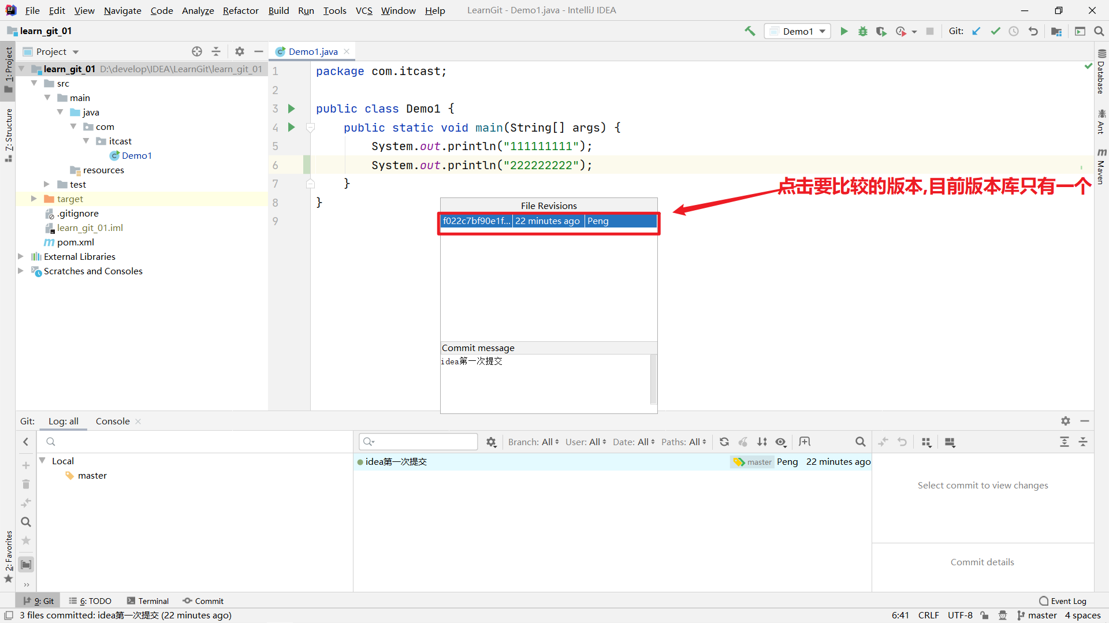This screenshot has width=1109, height=623.
Task: Click the branches search field
Action: coord(195,442)
